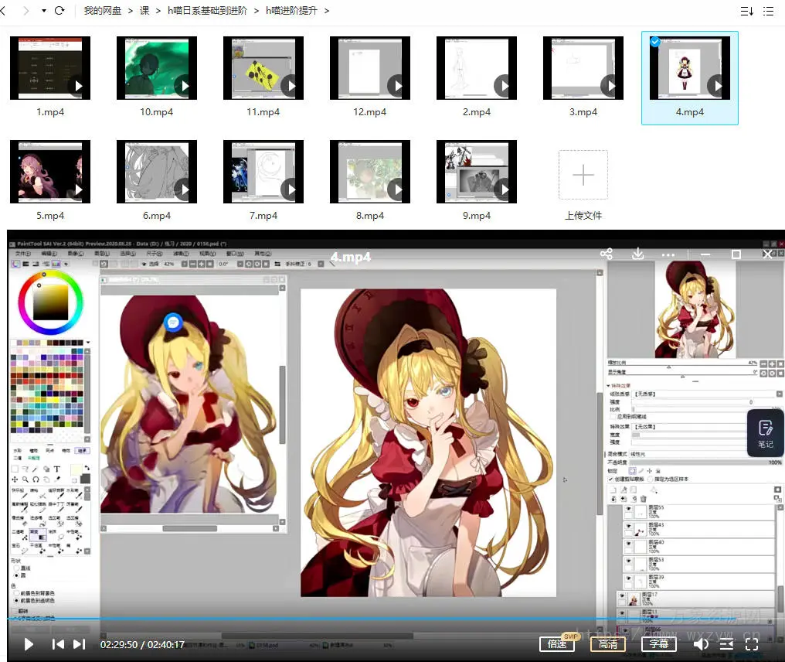Download the 4.mp4 video
Screen dimensions: 785x662
pos(638,254)
